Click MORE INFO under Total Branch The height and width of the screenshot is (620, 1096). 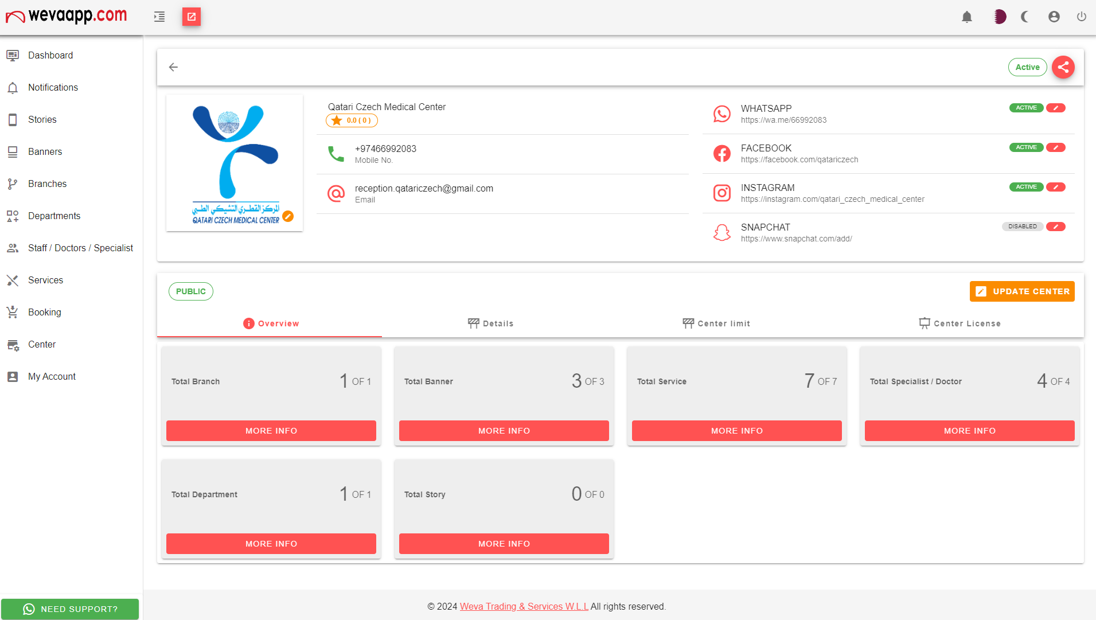271,431
